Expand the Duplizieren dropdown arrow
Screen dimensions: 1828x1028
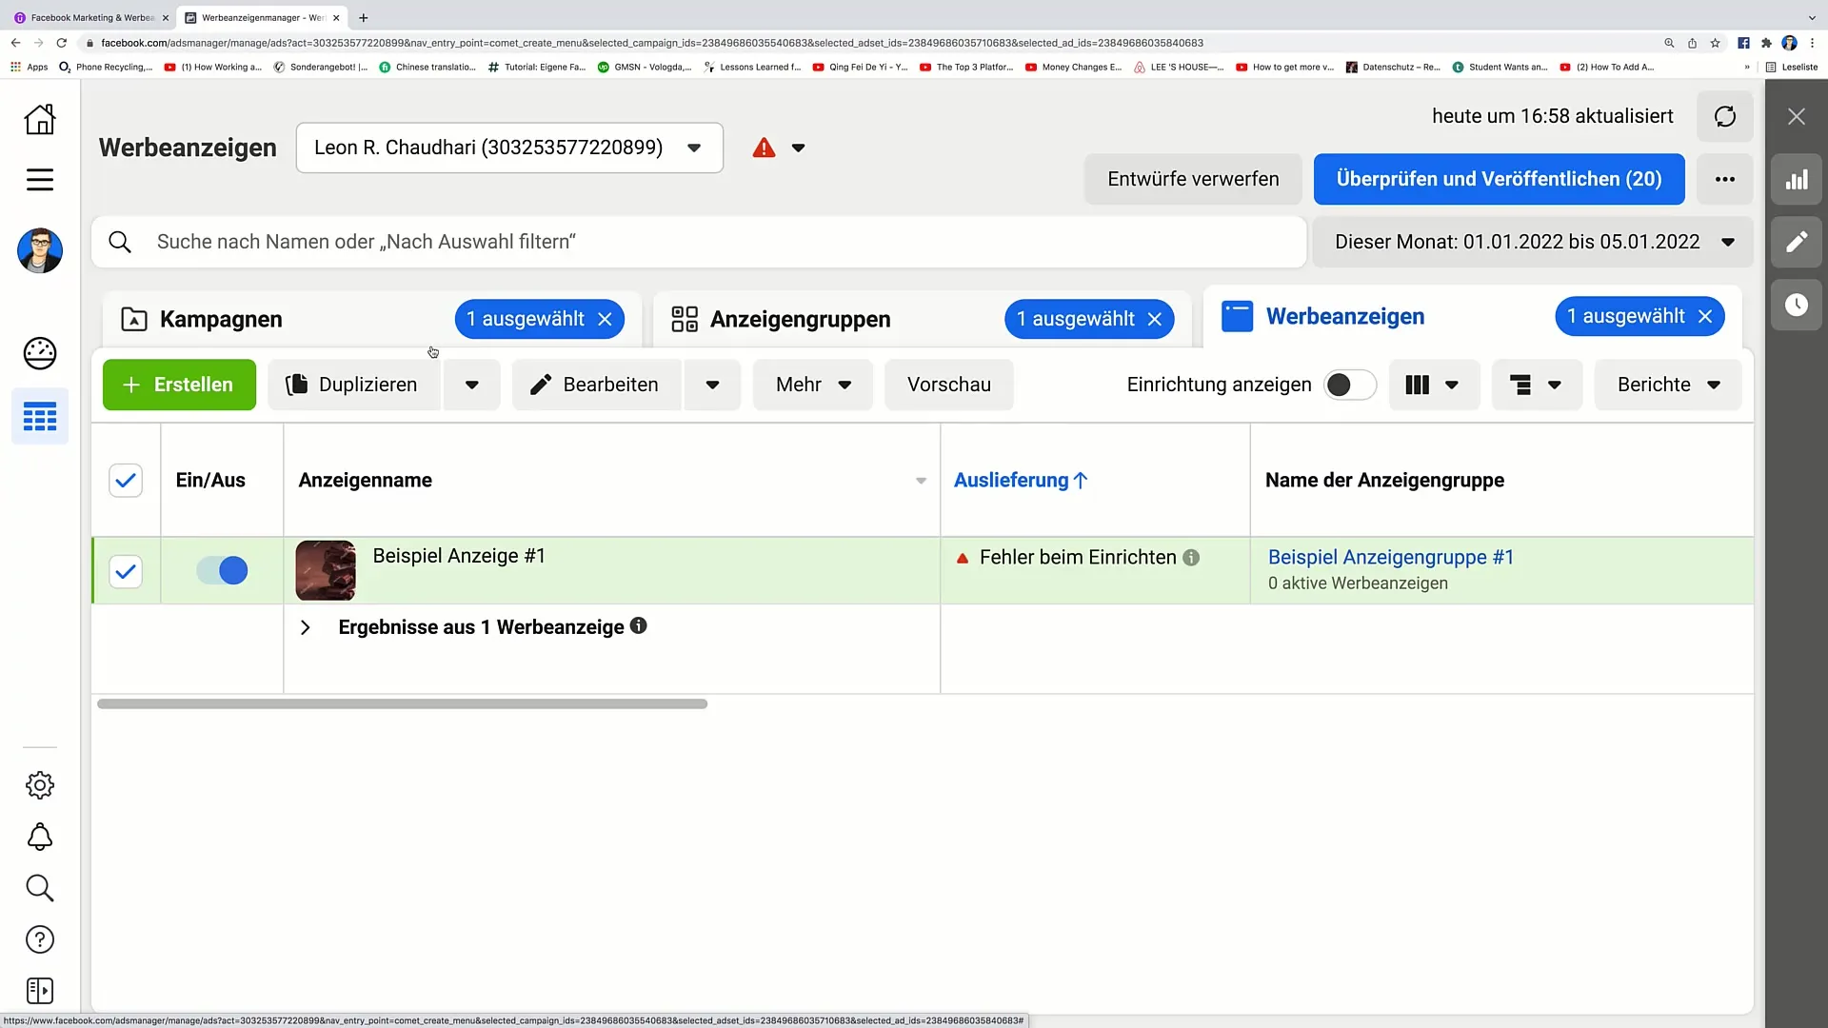pyautogui.click(x=473, y=385)
